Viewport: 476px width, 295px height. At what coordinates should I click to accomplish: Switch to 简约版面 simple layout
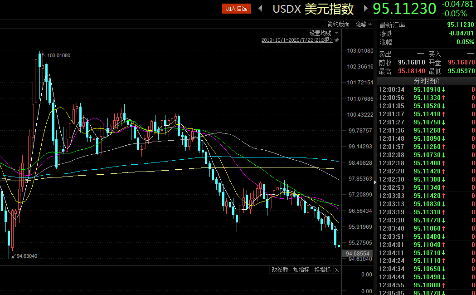point(338,24)
